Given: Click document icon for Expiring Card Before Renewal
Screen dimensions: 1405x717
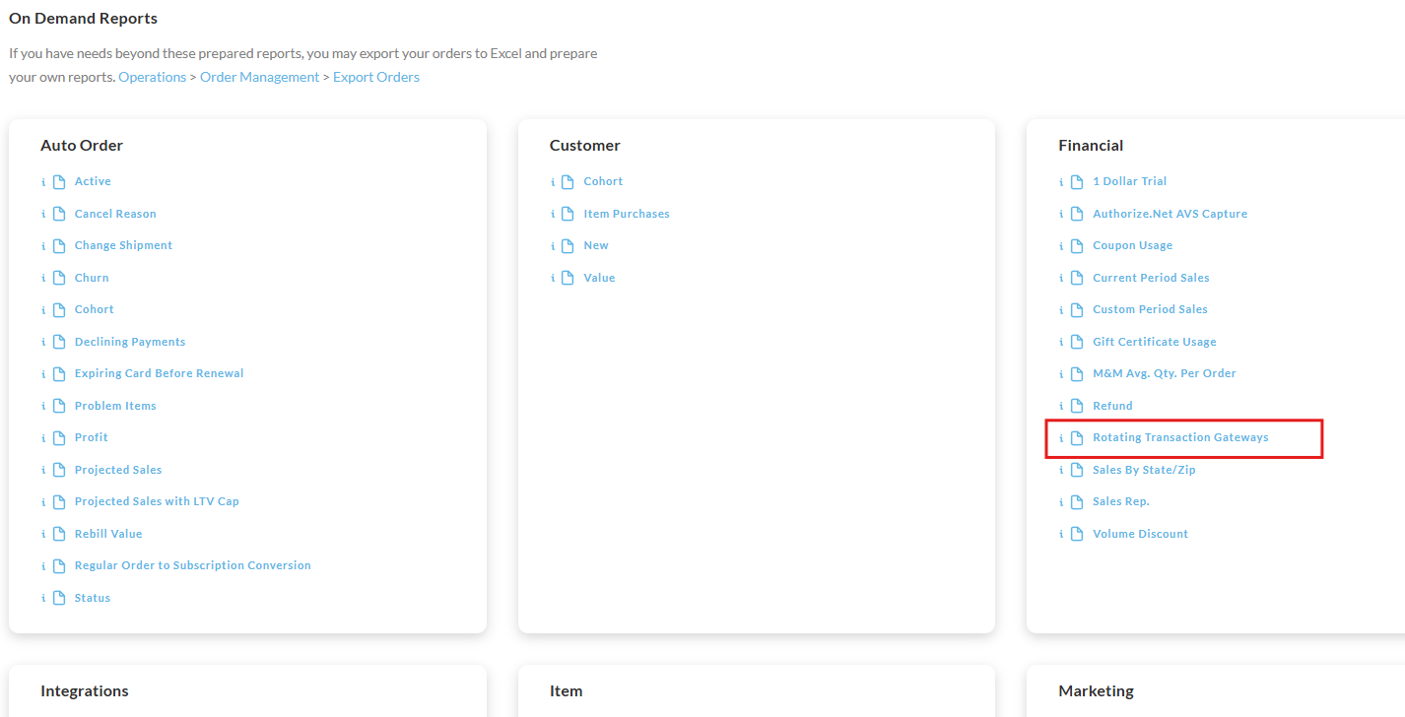Looking at the screenshot, I should [59, 373].
